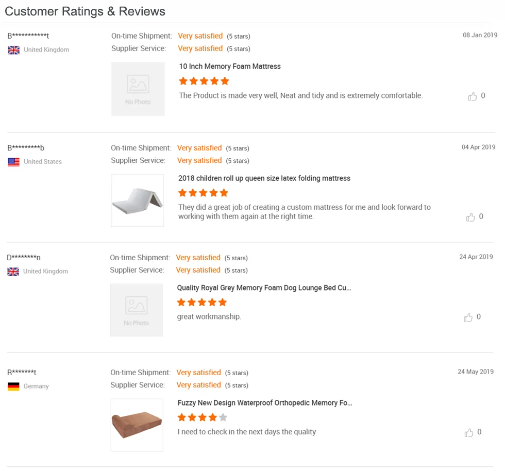Viewport: 505px width, 471px height.
Task: Click the United States flag icon
Action: click(x=13, y=162)
